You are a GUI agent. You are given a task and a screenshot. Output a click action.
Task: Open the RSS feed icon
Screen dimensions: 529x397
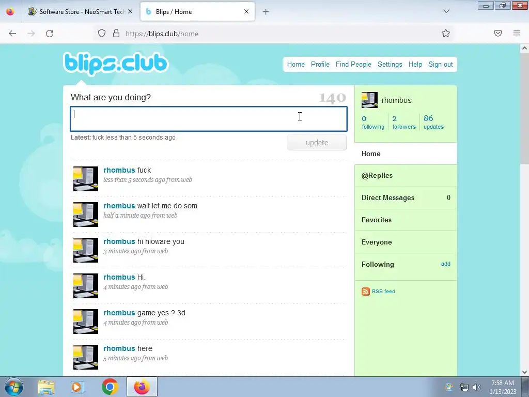(366, 292)
